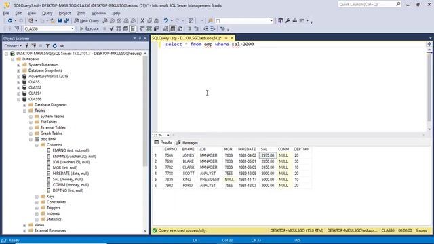Open the File menu

(6, 13)
